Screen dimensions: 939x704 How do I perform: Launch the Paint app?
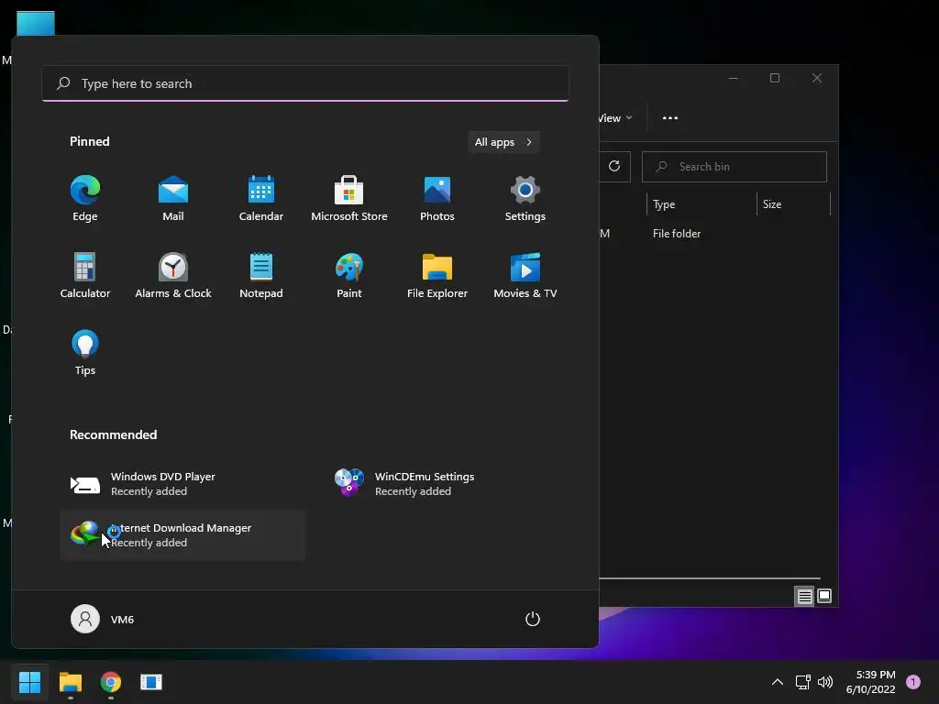coord(349,275)
